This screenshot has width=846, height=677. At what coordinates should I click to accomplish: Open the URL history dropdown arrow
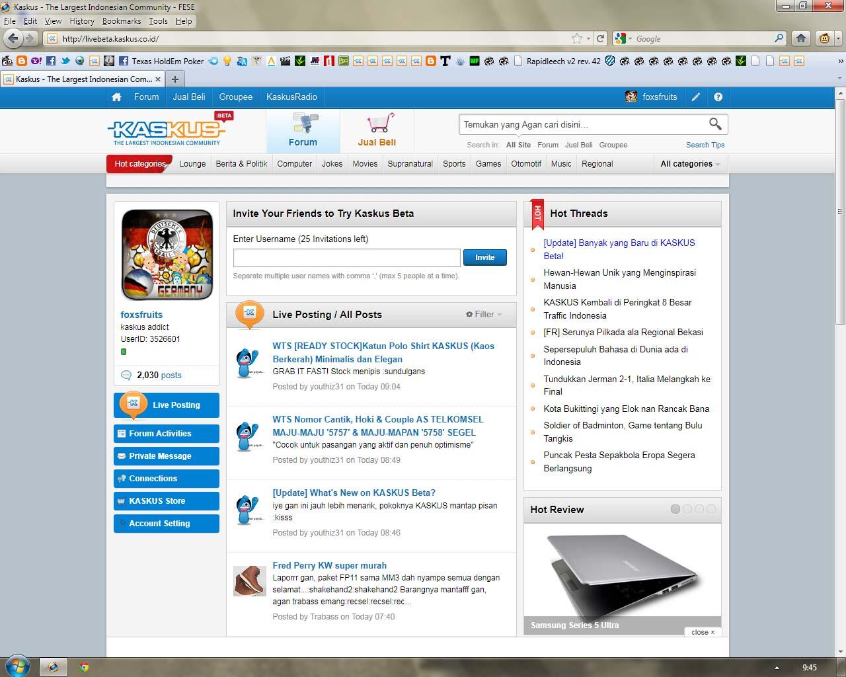[x=588, y=39]
